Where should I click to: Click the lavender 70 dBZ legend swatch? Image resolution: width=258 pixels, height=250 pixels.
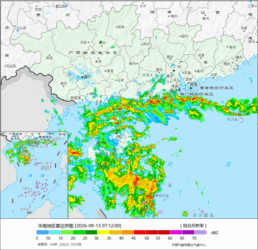point(200,232)
